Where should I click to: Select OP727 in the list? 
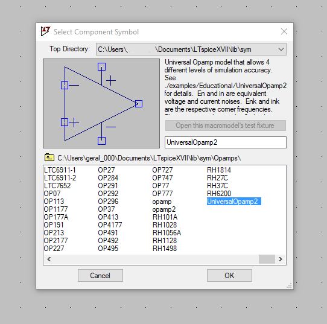tap(162, 170)
